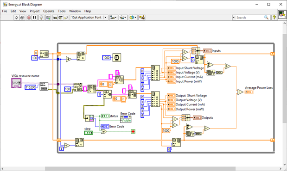
Task: Toggle Highlight Execution light bulb
Action: click(42, 18)
